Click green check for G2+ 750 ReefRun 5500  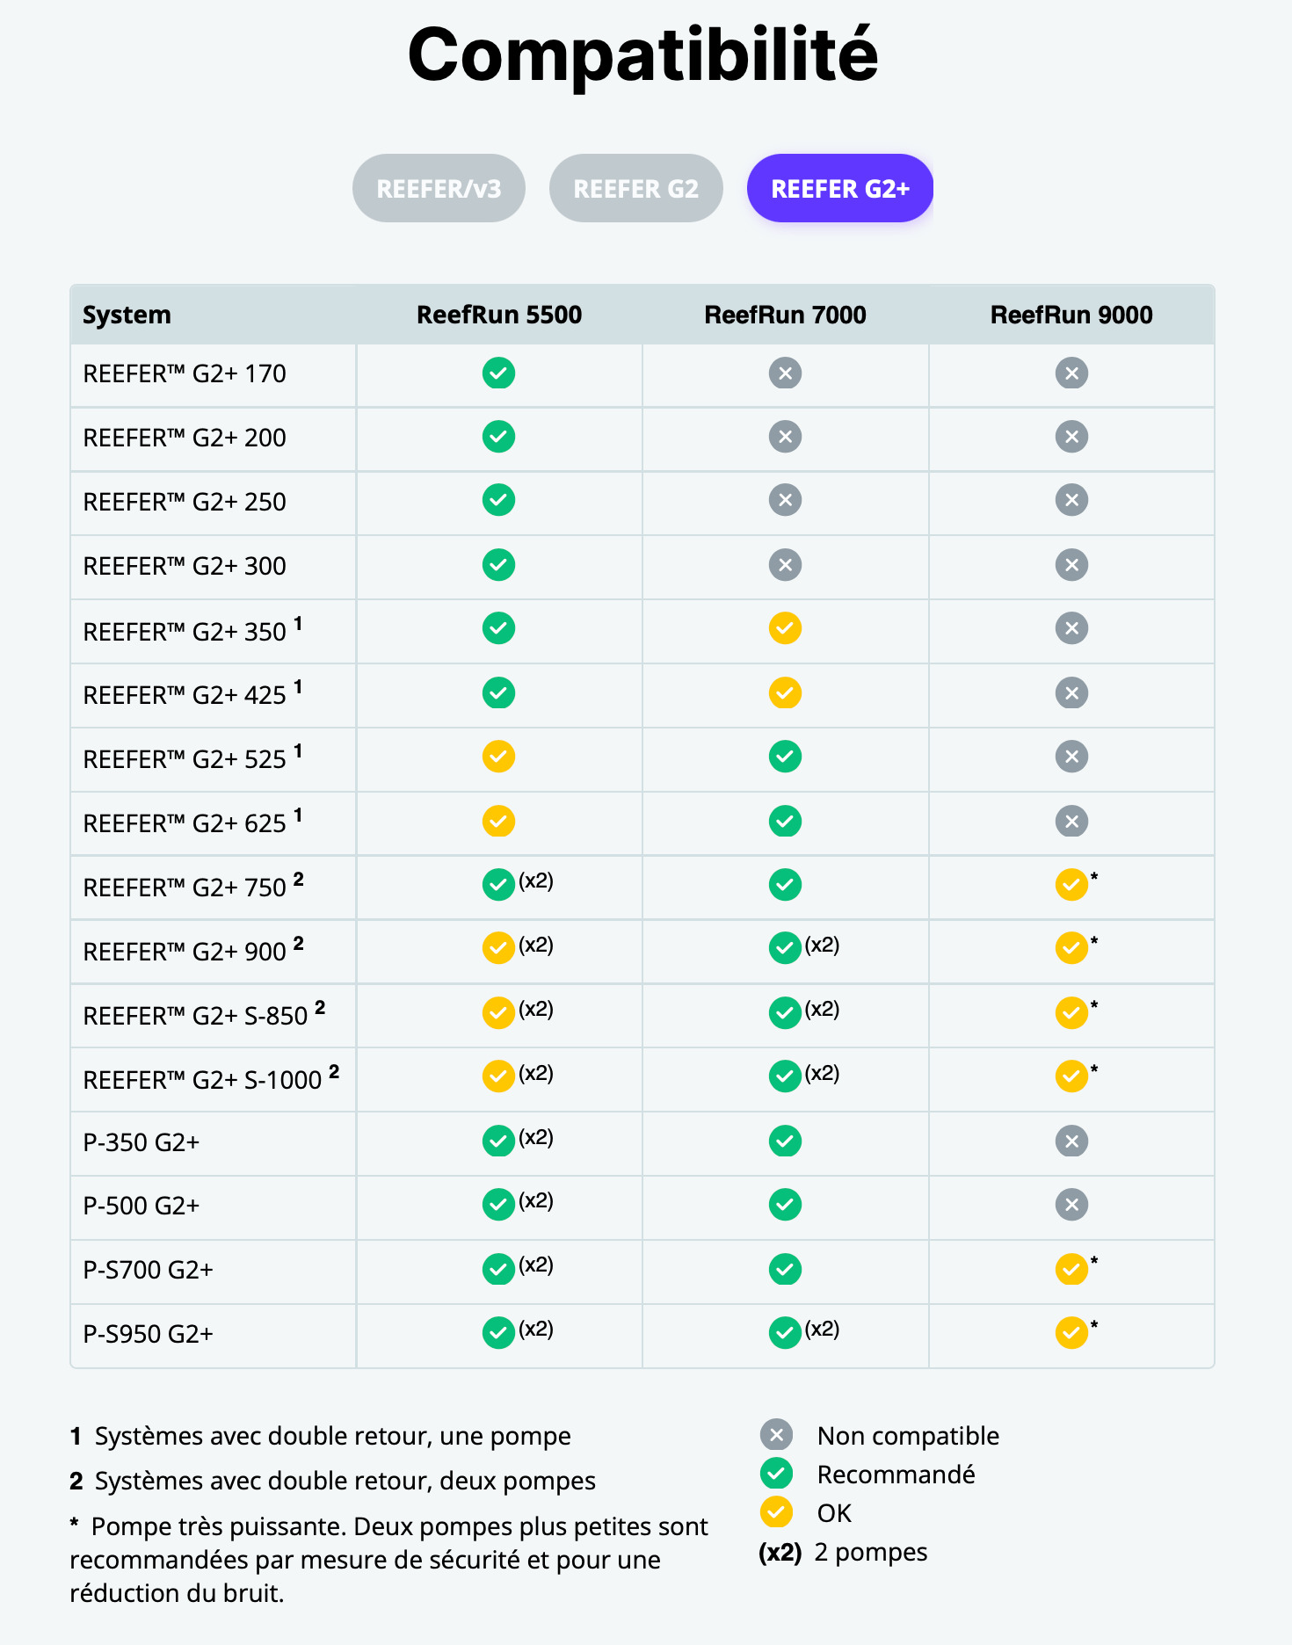tap(498, 885)
